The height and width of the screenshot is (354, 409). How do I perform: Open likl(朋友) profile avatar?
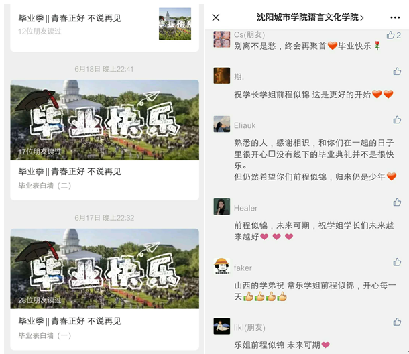point(222,326)
